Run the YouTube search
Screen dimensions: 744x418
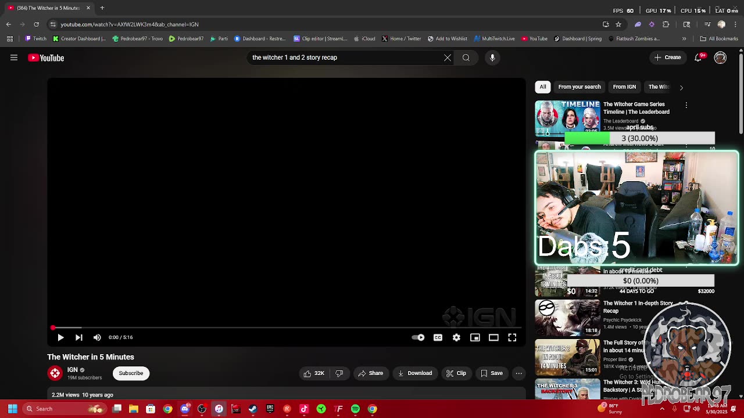tap(466, 57)
